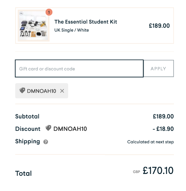
Task: Click the quantity badge on the product image
Action: point(49,12)
